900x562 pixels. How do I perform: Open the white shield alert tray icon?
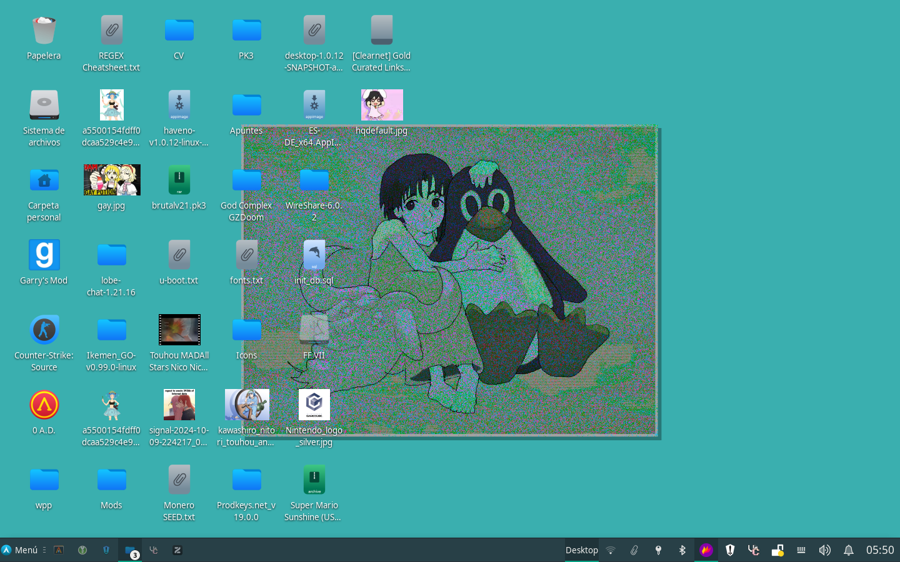730,550
